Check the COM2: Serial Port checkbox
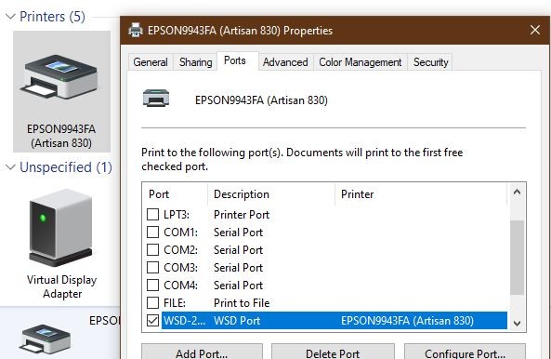 click(152, 249)
